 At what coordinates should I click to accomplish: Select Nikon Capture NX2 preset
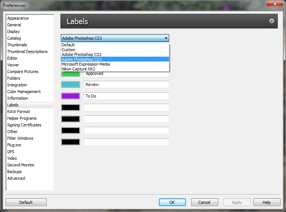(115, 69)
